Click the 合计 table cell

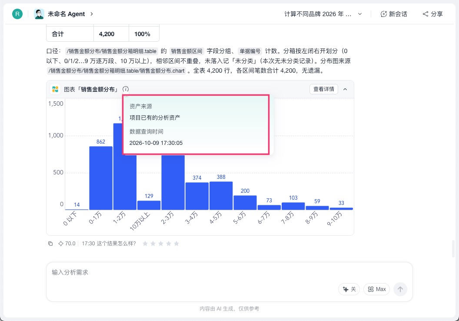point(70,34)
